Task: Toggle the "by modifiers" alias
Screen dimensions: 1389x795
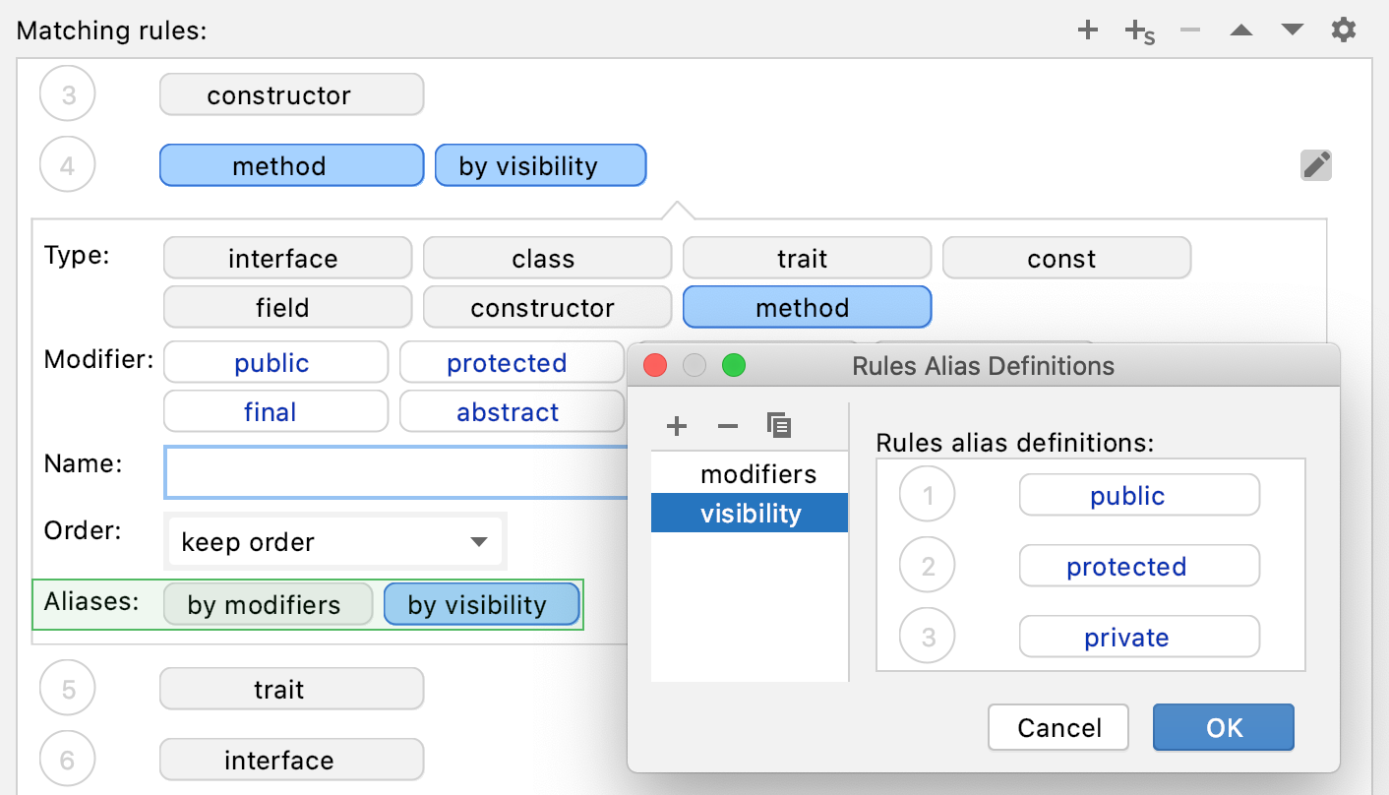Action: click(x=268, y=604)
